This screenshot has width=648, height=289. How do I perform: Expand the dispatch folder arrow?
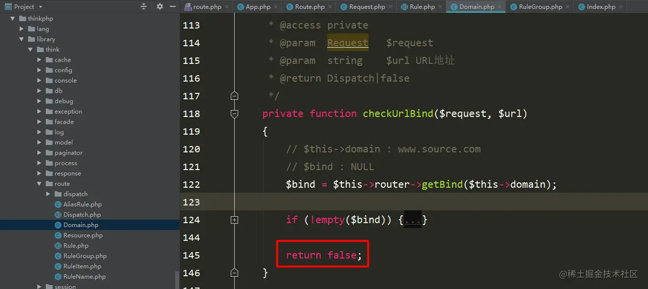pyautogui.click(x=48, y=194)
